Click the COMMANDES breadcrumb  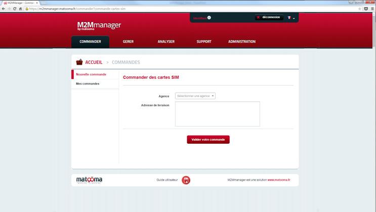[x=126, y=62]
